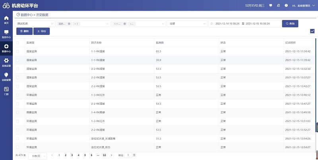Check the row recorded at 13:37:27
The height and width of the screenshot is (160, 318).
tap(17, 77)
